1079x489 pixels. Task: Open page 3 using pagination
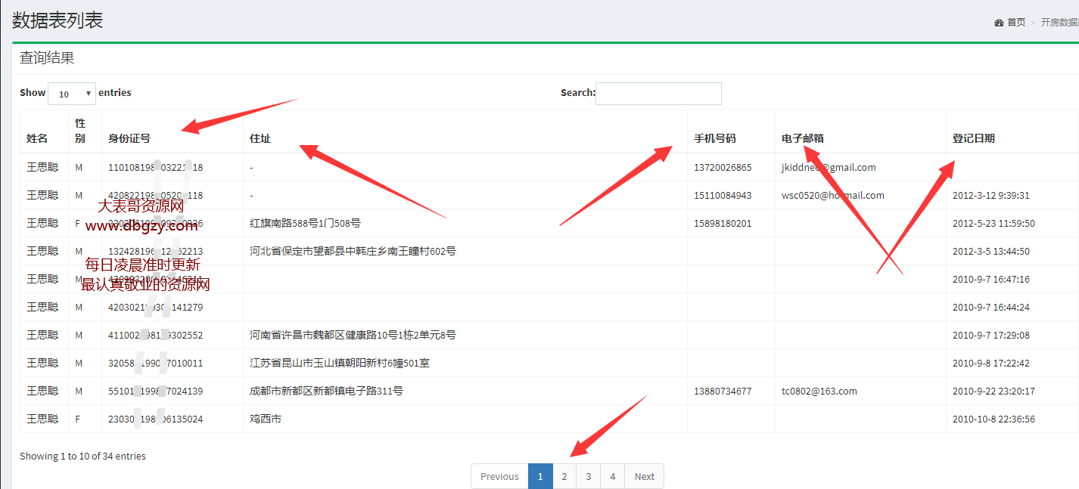pos(589,475)
